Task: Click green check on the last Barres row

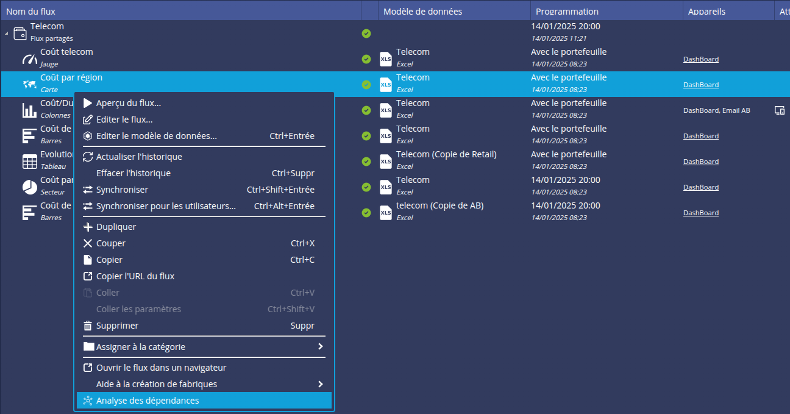Action: click(366, 213)
